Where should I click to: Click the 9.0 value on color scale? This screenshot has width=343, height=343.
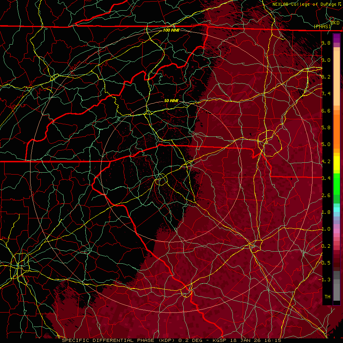point(326,60)
